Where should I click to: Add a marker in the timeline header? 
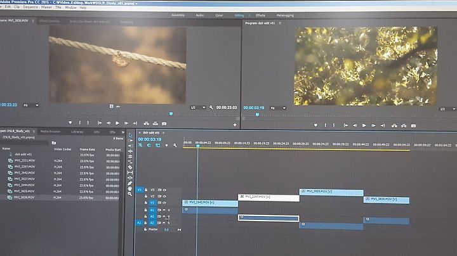tap(166, 145)
